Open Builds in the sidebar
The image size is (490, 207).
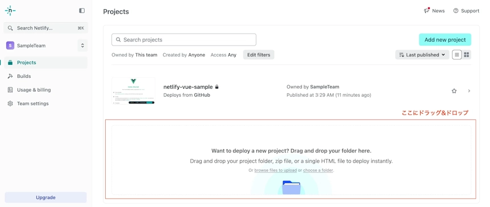pyautogui.click(x=45, y=76)
